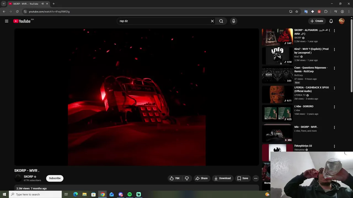Open a new browser tab
Viewport: 353px width, 198px height.
(54, 4)
